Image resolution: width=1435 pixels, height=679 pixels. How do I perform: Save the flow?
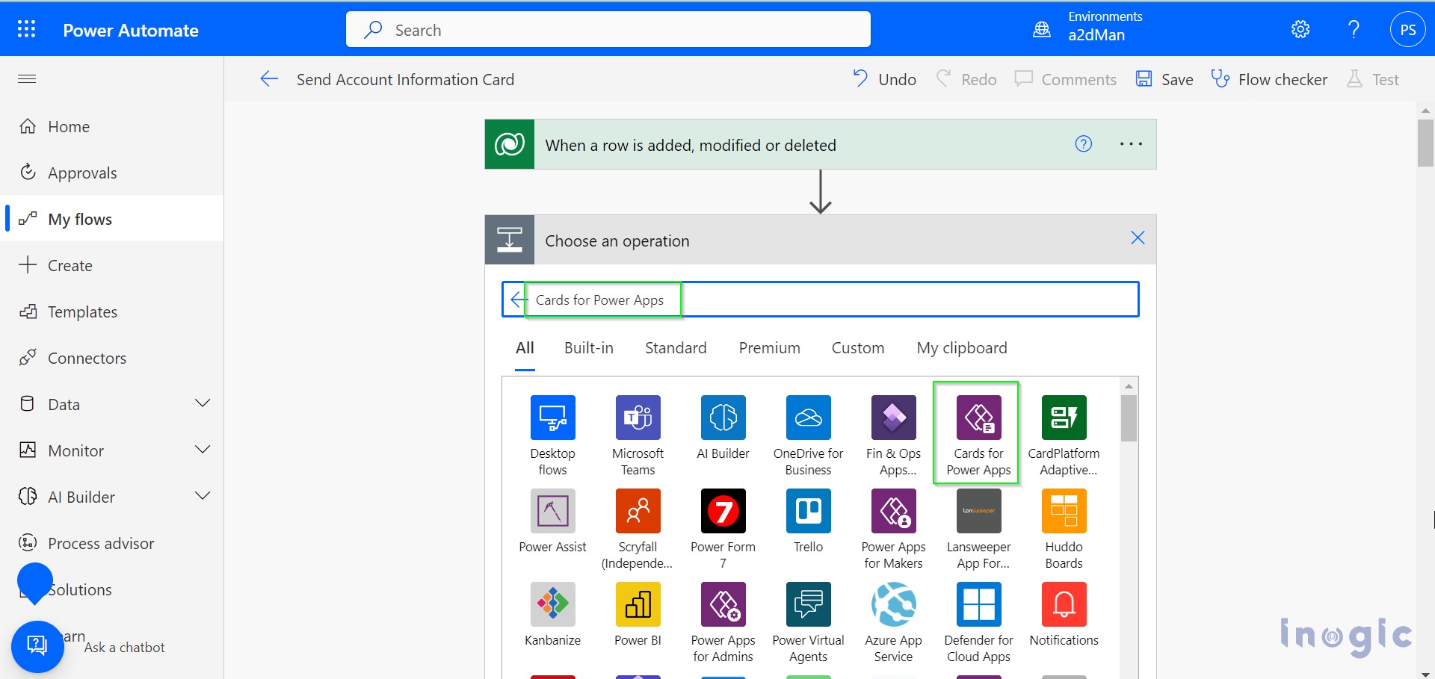(1164, 79)
